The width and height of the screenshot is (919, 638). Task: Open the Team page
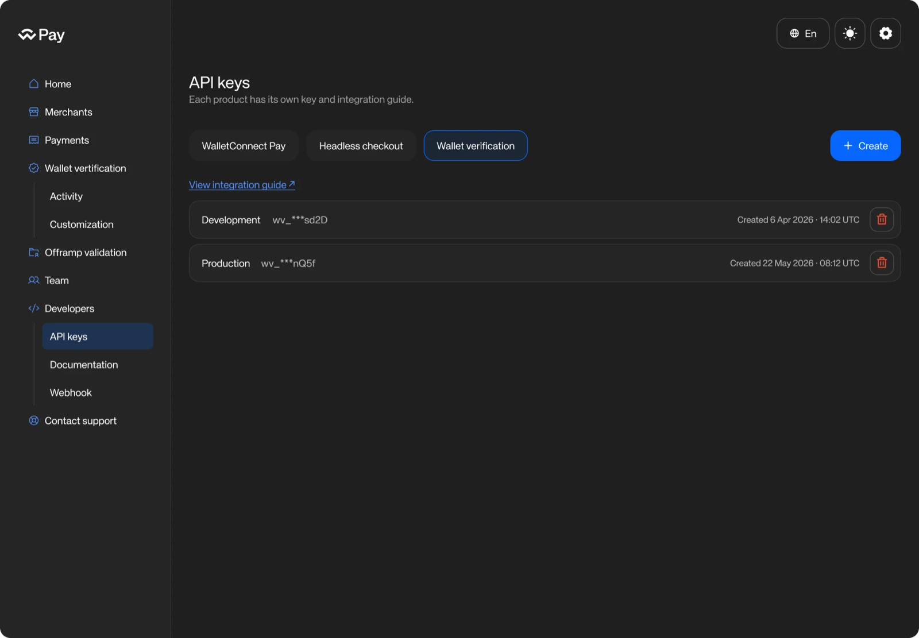point(56,280)
